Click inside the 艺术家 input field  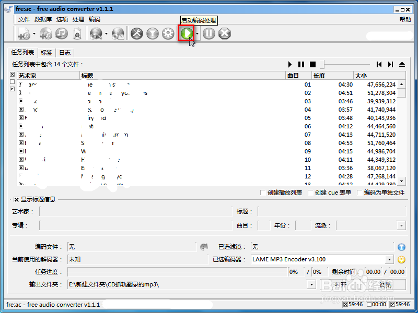(x=131, y=211)
